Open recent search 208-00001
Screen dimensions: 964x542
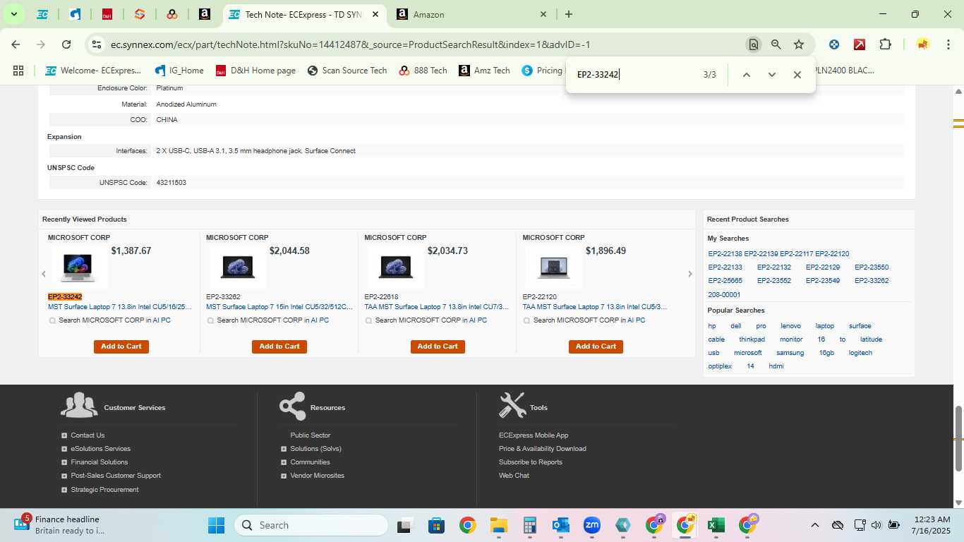pos(724,295)
